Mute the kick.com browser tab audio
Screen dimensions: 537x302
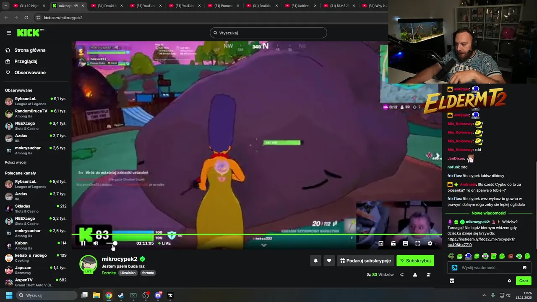pyautogui.click(x=76, y=6)
